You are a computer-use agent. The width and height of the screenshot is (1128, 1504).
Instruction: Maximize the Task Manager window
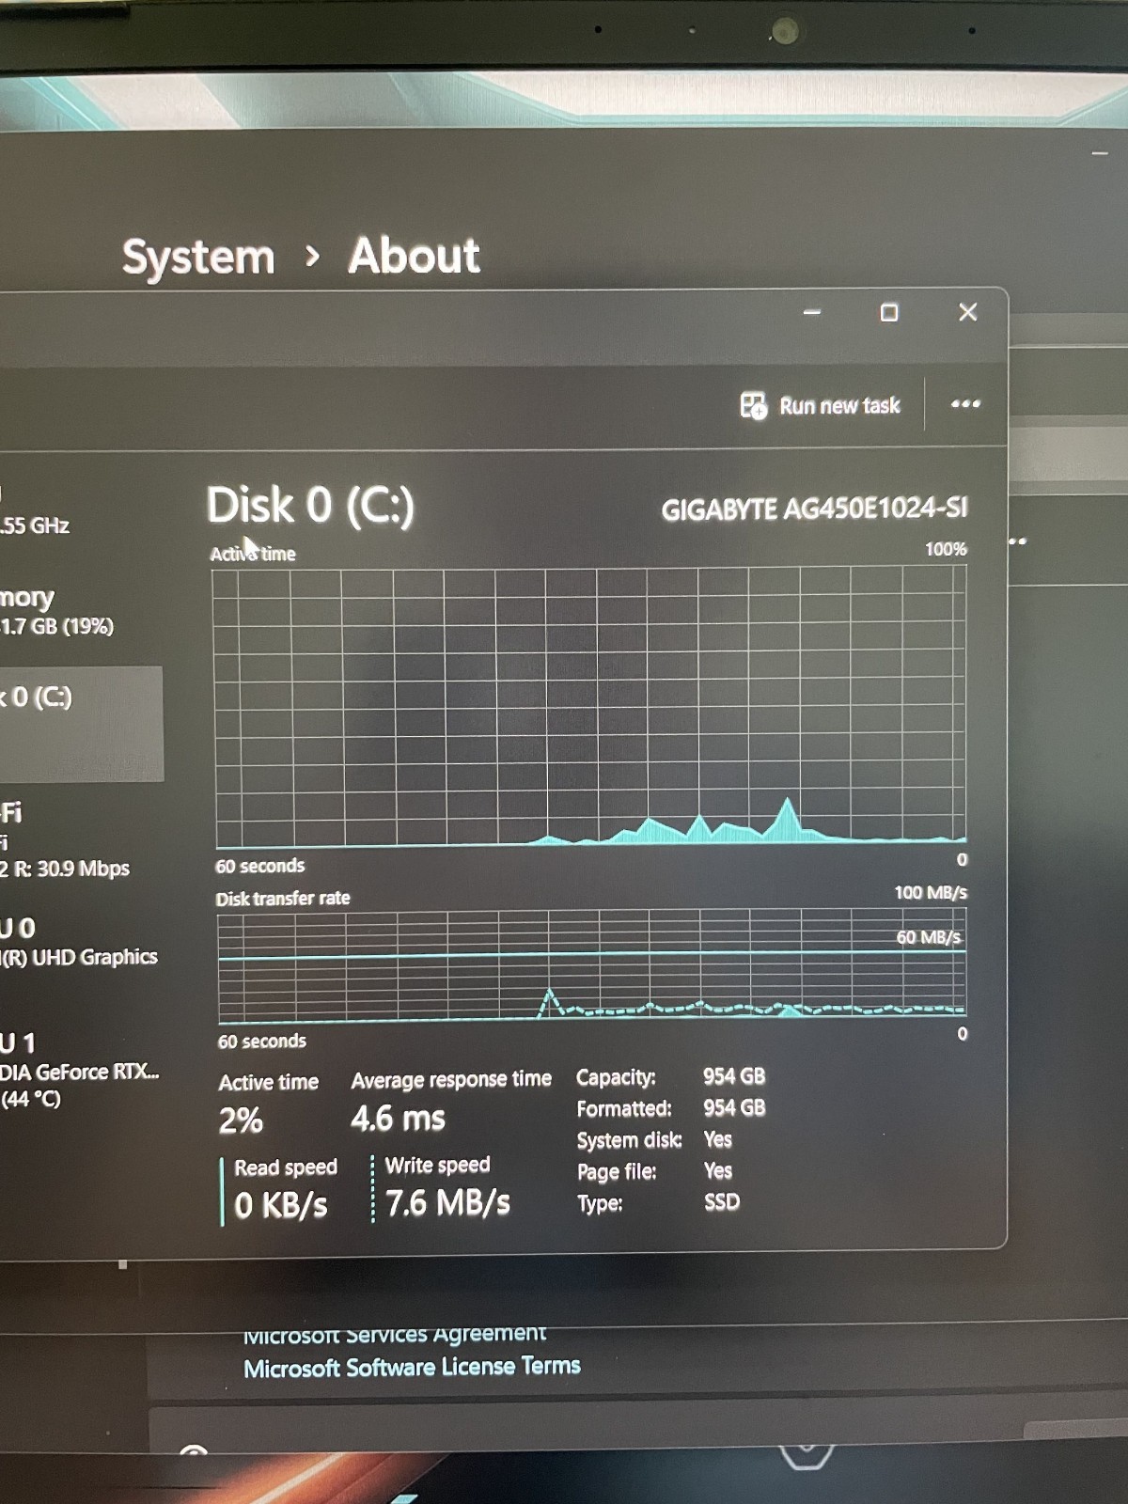point(888,312)
